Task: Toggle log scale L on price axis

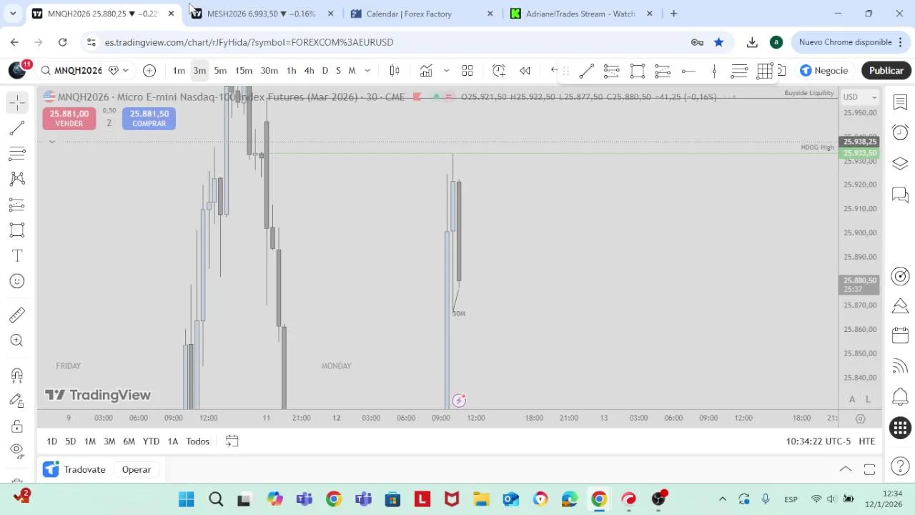Action: pyautogui.click(x=868, y=399)
